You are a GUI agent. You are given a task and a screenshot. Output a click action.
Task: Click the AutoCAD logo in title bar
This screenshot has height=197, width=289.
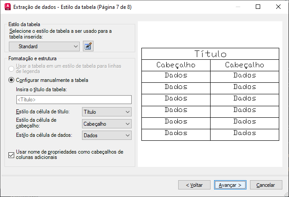tap(7, 7)
